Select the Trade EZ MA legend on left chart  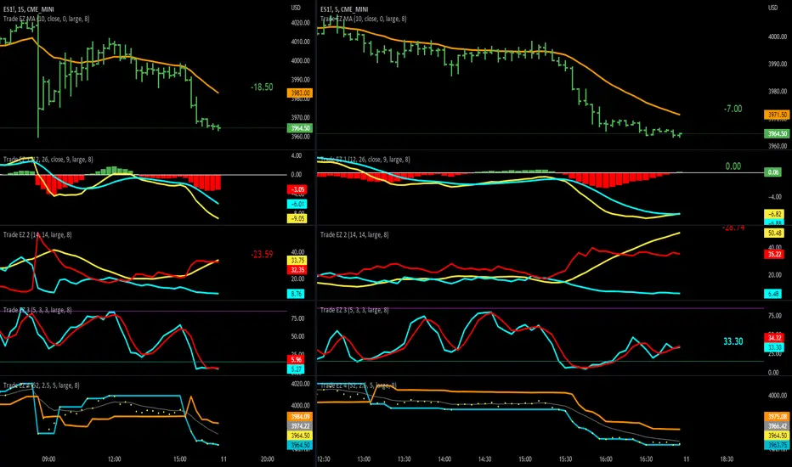tap(47, 19)
